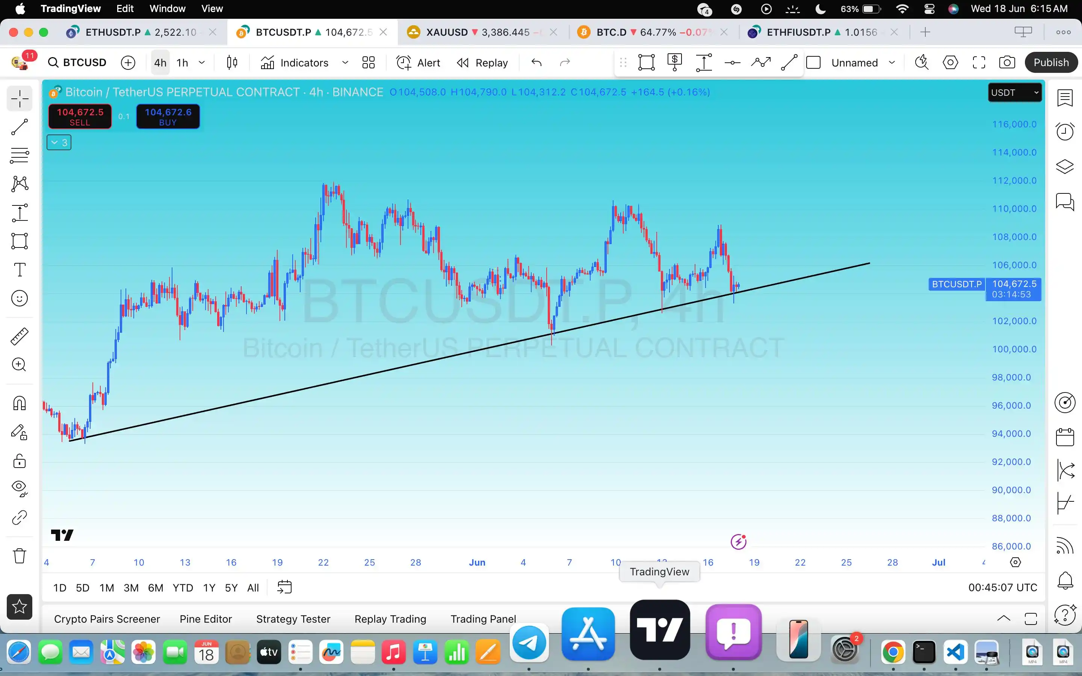
Task: Select the trend line drawing tool
Action: pyautogui.click(x=20, y=127)
